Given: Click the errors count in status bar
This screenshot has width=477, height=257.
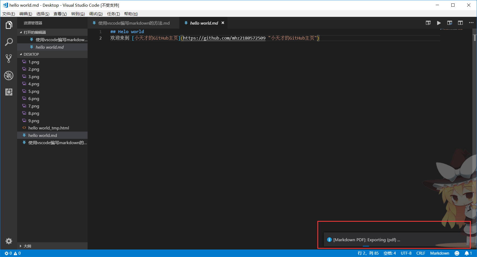Looking at the screenshot, I should coord(8,253).
